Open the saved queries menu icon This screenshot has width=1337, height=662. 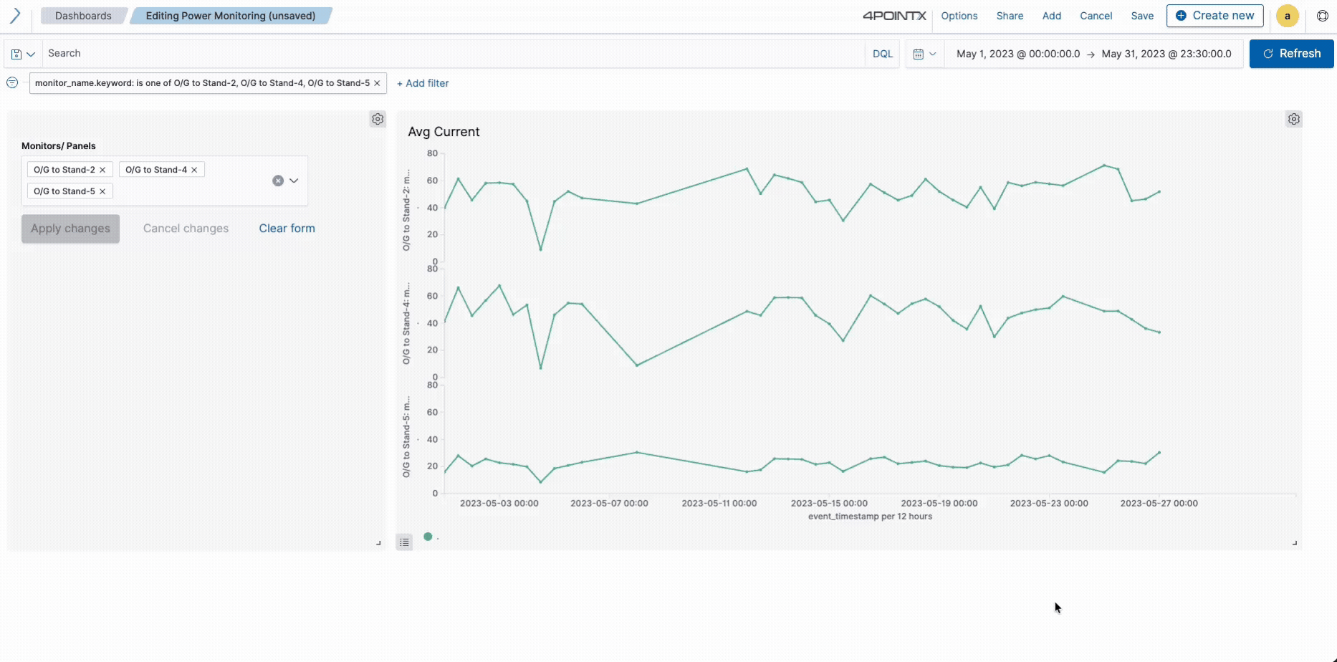coord(15,53)
